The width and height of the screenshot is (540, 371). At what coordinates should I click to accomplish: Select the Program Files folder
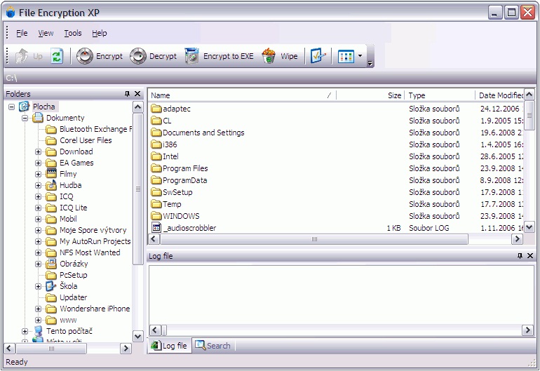[185, 168]
